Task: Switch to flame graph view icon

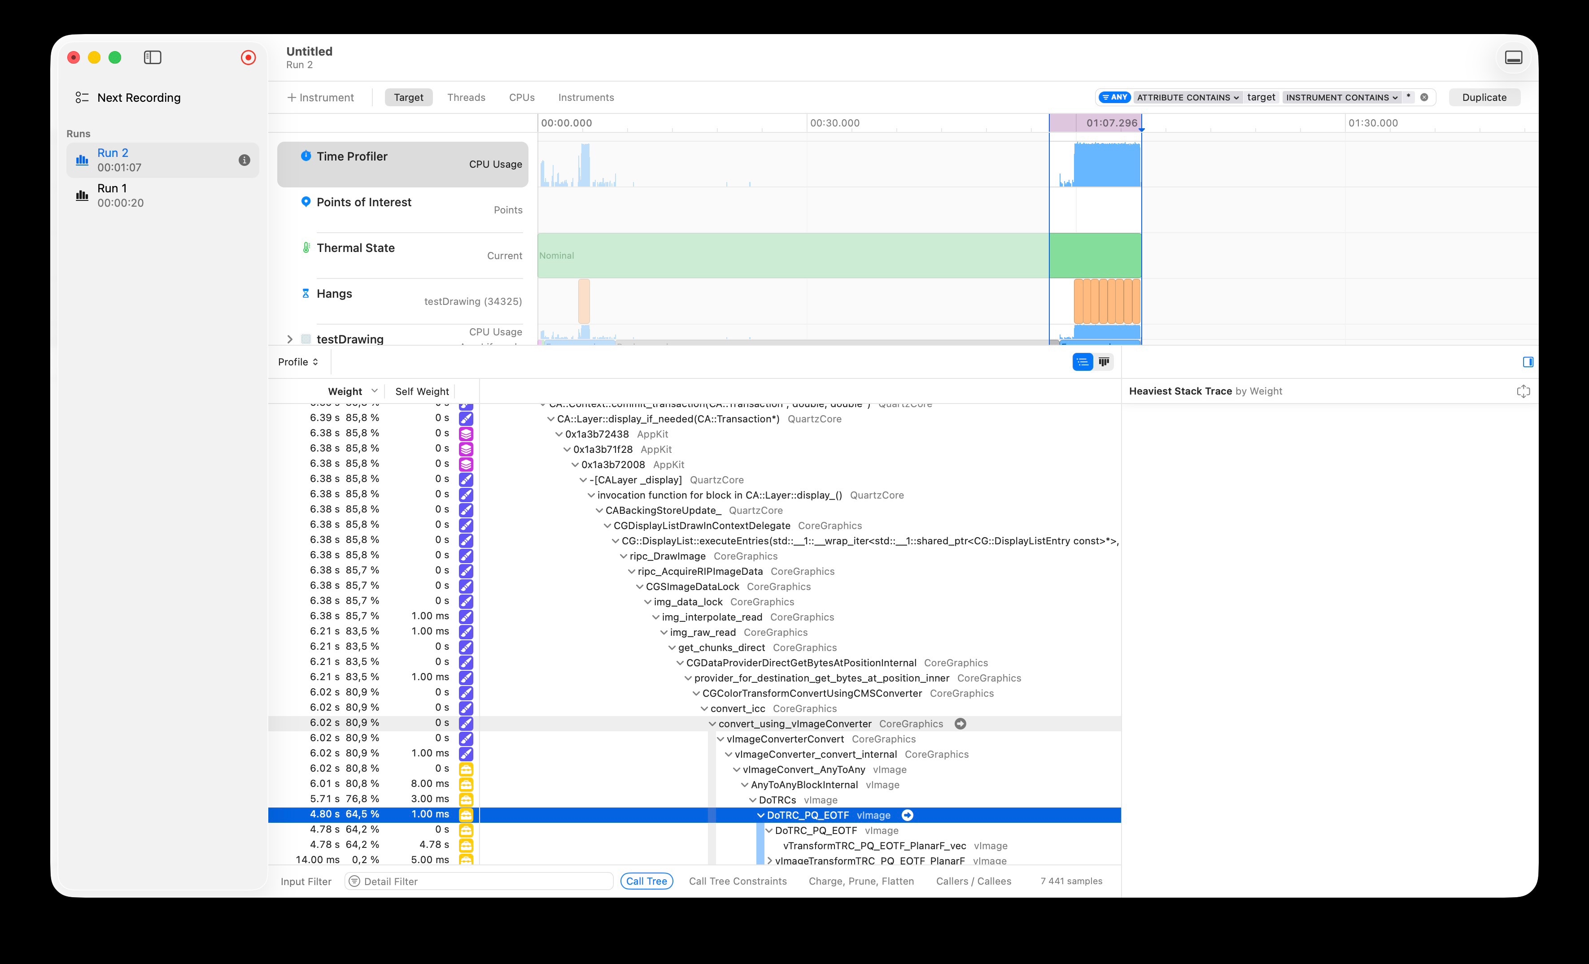Action: [1104, 362]
